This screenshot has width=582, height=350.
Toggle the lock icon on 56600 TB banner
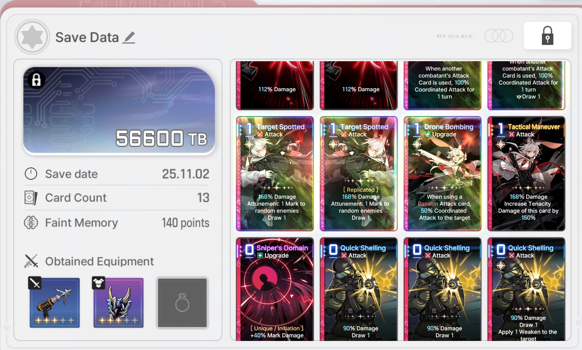pos(36,80)
